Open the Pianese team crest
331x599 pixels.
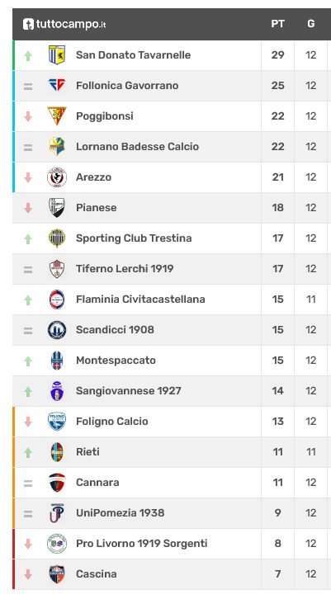click(x=57, y=207)
